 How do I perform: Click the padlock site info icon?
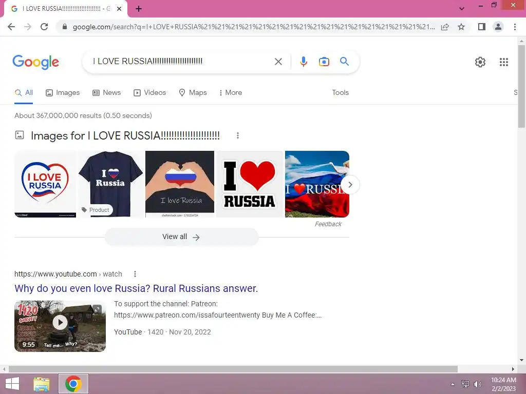(x=65, y=27)
